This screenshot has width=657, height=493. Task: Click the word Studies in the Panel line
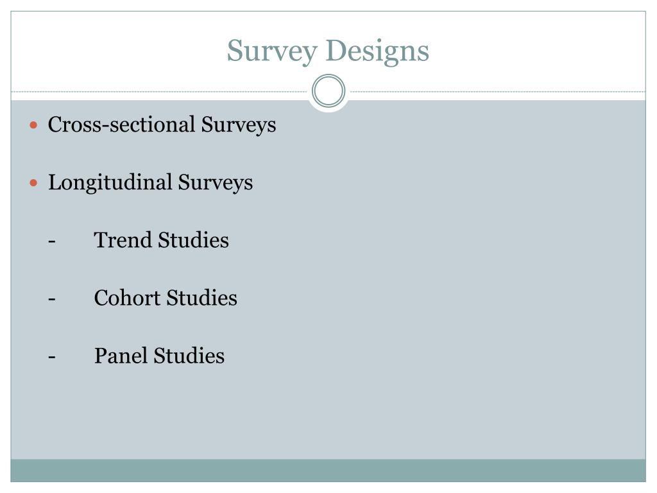pyautogui.click(x=189, y=356)
